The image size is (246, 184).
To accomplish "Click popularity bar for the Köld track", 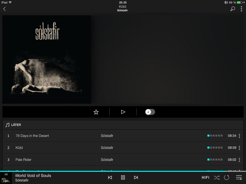I will (x=215, y=148).
